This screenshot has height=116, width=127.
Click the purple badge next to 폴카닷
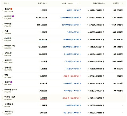11,82
